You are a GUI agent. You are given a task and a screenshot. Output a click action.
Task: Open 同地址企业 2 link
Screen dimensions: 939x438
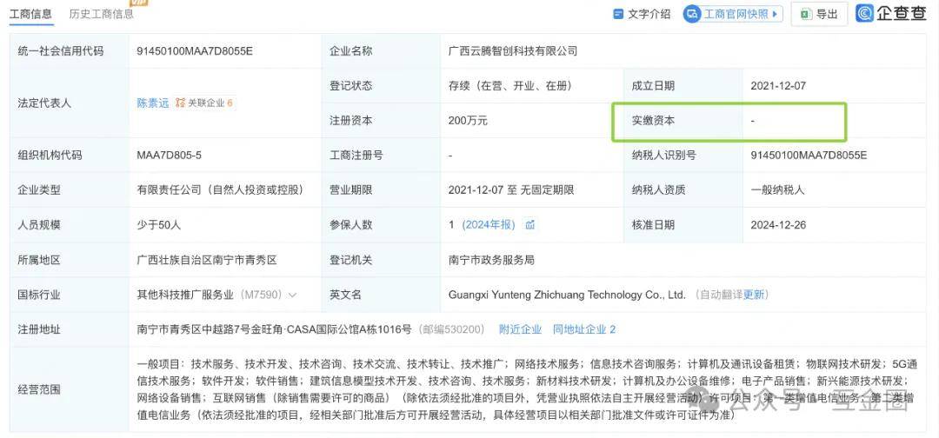pos(583,329)
